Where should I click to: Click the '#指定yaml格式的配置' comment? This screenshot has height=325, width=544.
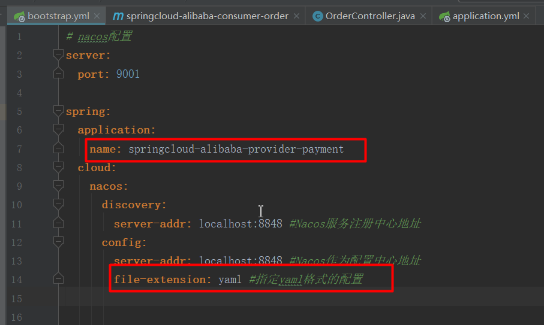pyautogui.click(x=306, y=279)
